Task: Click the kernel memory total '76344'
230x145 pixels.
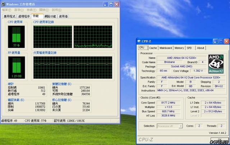Action: tap(86, 104)
